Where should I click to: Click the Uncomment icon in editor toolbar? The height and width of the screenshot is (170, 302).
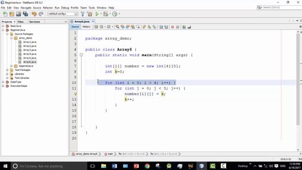(x=189, y=27)
